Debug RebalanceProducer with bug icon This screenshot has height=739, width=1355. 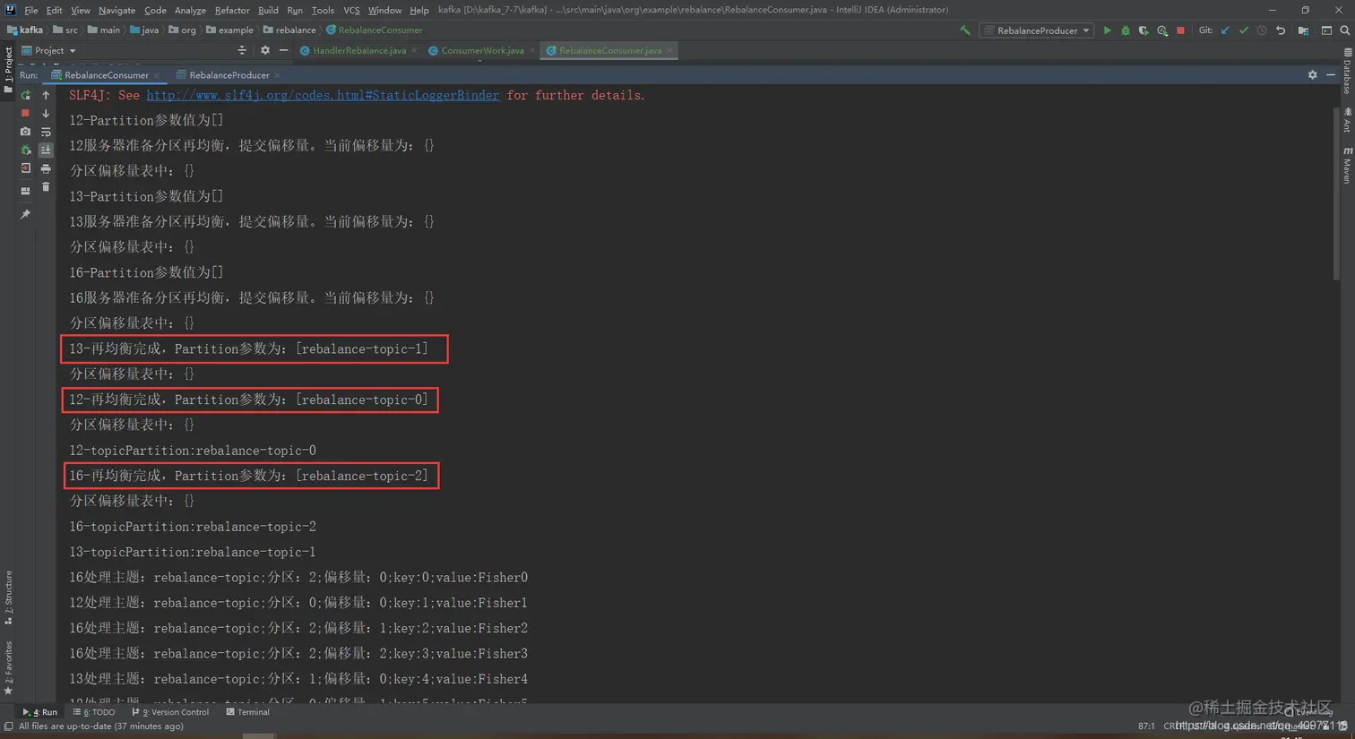click(1126, 30)
